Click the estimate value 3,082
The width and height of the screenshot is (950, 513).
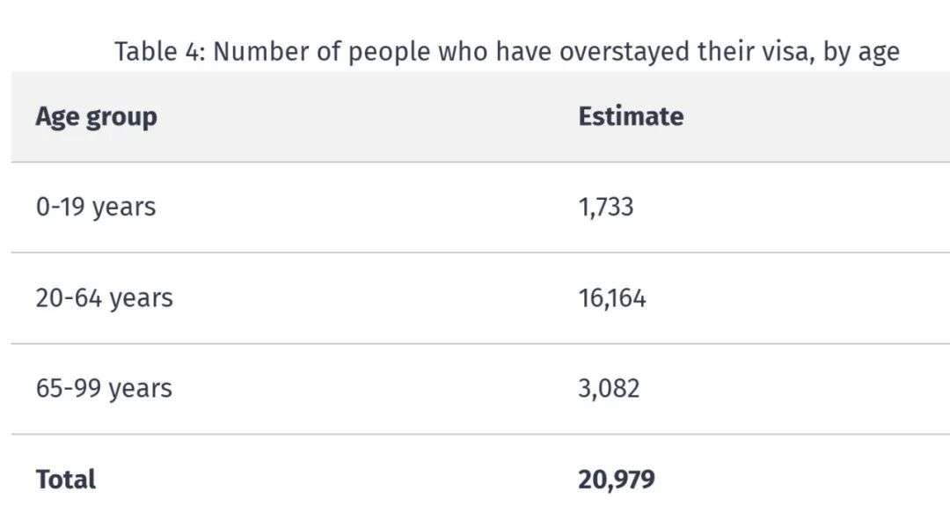pyautogui.click(x=609, y=389)
